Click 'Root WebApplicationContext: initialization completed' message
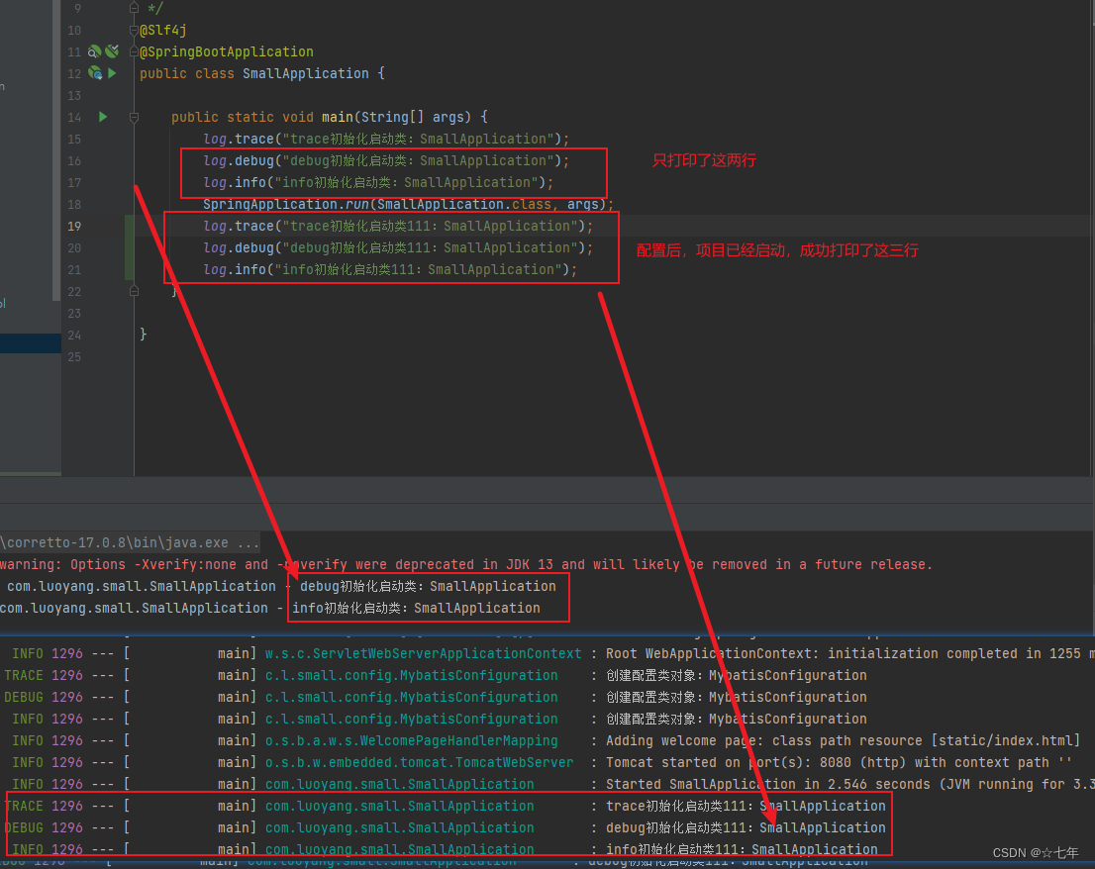1095x869 pixels. coord(849,653)
